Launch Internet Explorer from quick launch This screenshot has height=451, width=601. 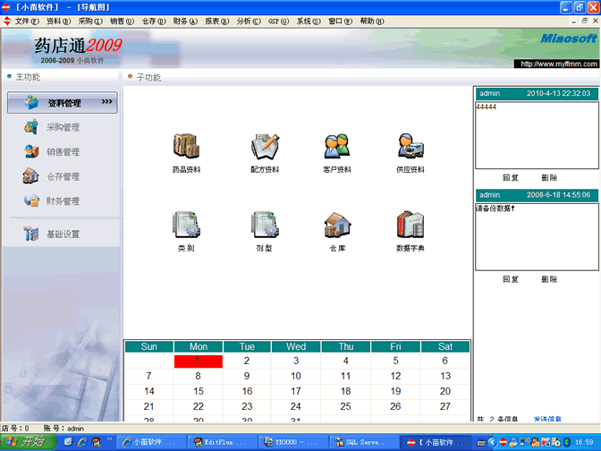coord(82,442)
